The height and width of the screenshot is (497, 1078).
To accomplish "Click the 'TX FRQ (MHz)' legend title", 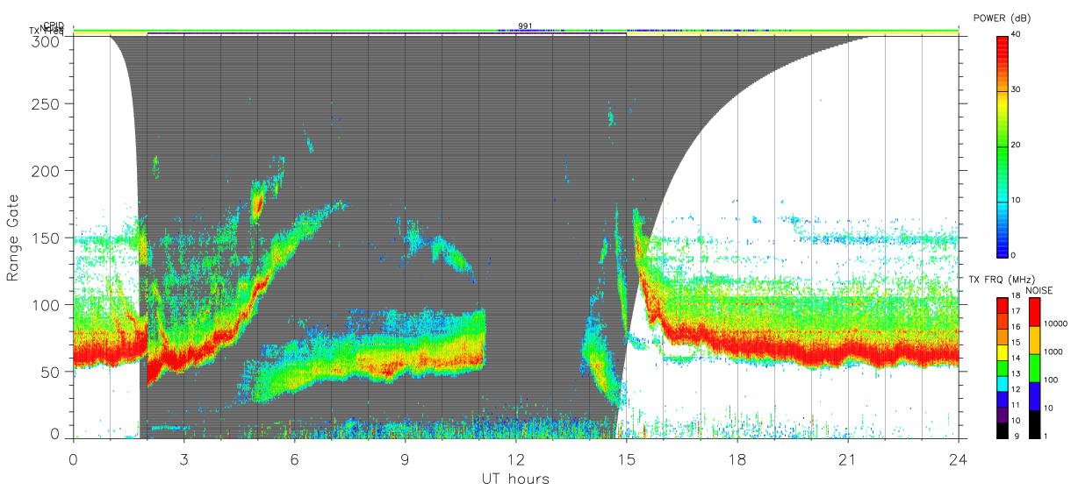I will tap(1002, 280).
